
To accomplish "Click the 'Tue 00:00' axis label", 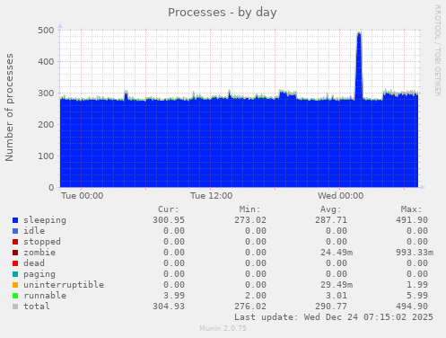I will [83, 196].
